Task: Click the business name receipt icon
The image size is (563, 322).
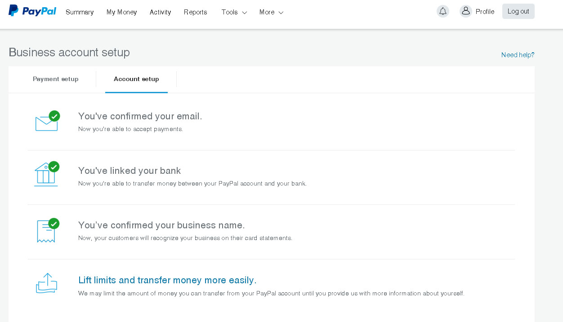Action: [46, 231]
